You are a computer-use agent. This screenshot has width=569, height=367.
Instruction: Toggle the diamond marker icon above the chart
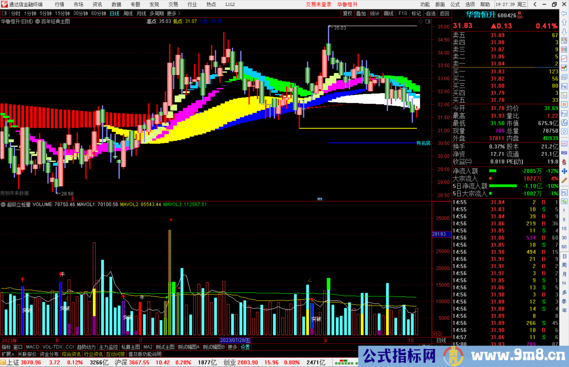pos(421,22)
